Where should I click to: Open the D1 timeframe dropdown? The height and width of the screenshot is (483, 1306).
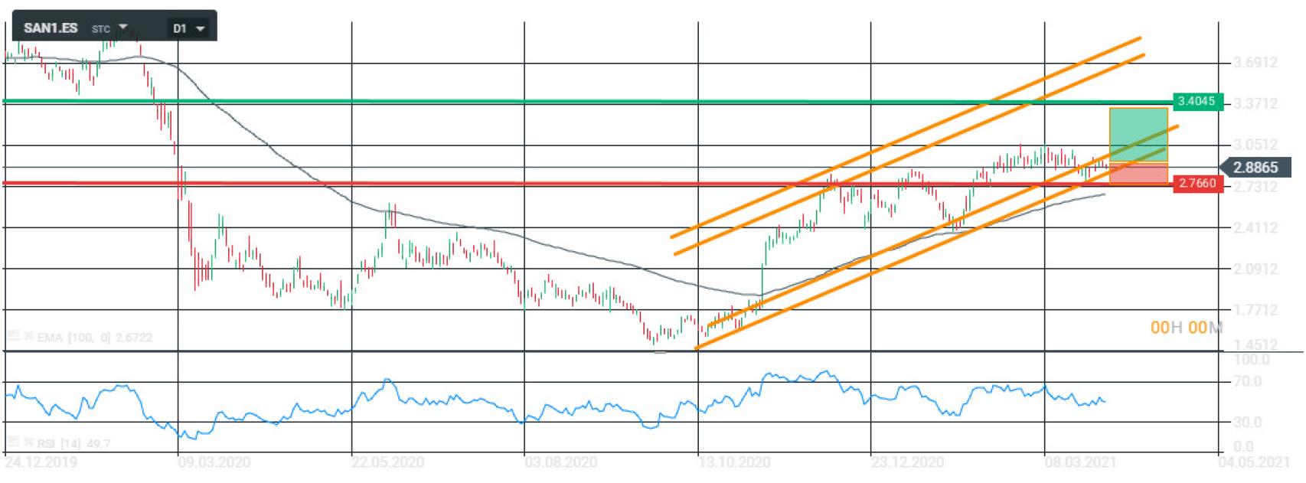(189, 28)
